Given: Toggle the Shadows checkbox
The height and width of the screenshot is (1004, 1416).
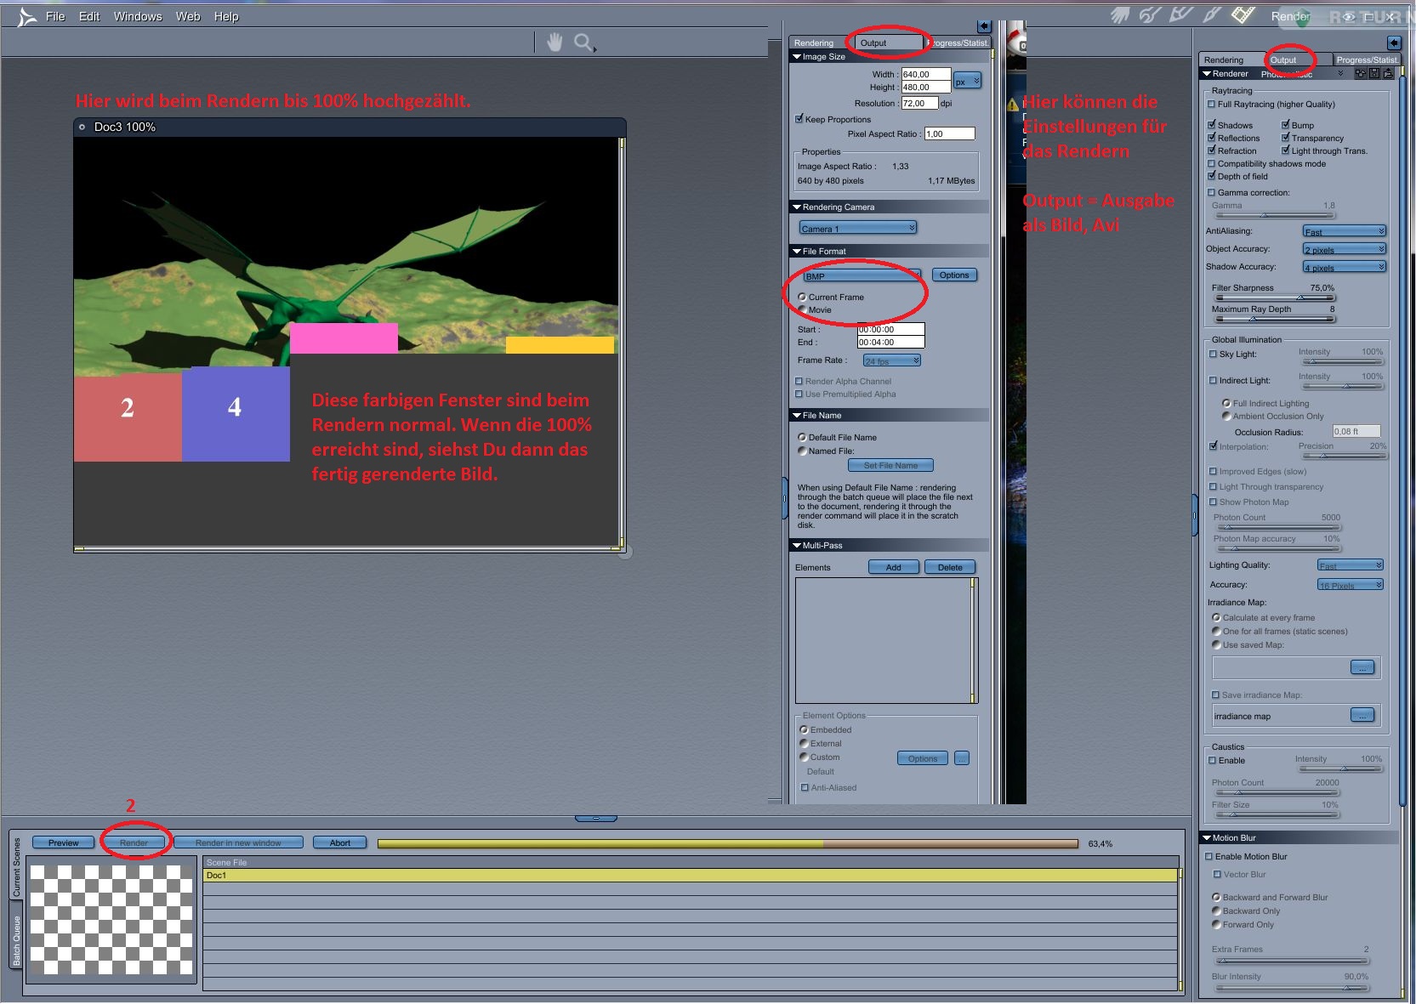Looking at the screenshot, I should [x=1211, y=125].
